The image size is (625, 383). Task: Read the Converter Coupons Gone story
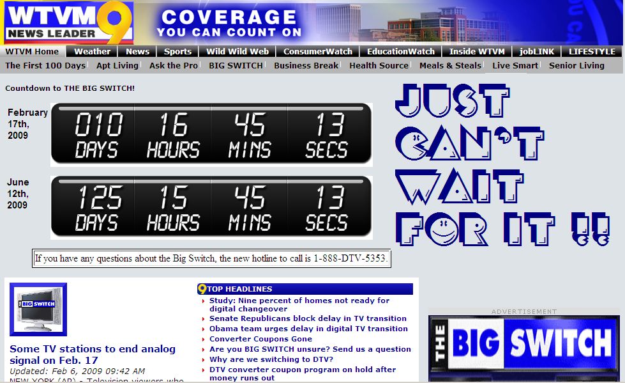click(x=260, y=339)
